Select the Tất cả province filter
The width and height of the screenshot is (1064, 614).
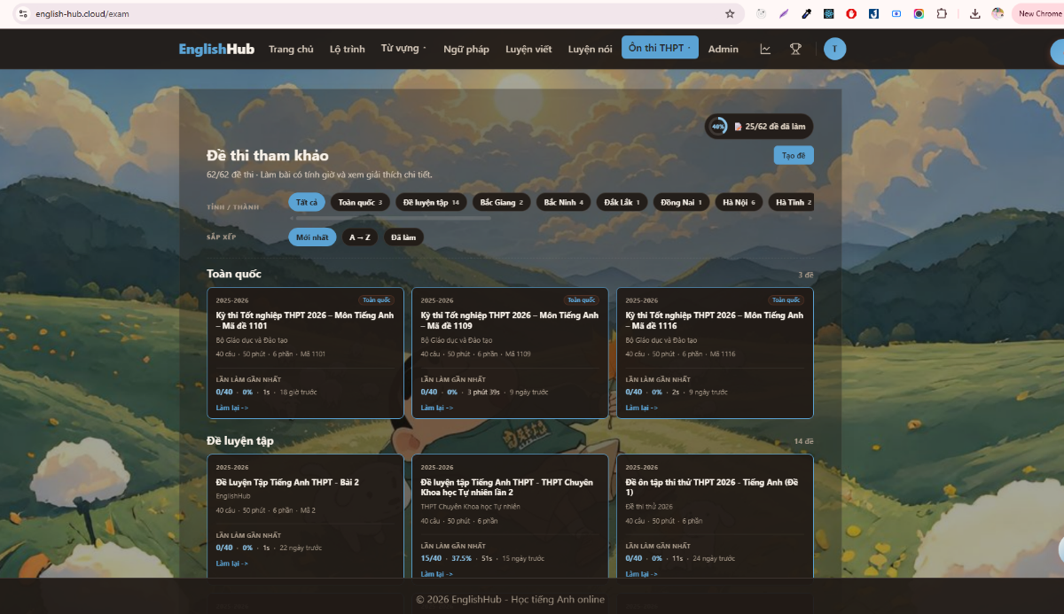(x=307, y=202)
